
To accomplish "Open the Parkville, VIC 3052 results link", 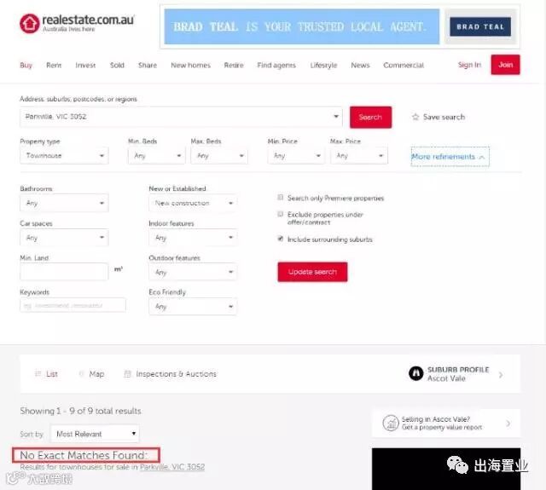I will tap(172, 467).
